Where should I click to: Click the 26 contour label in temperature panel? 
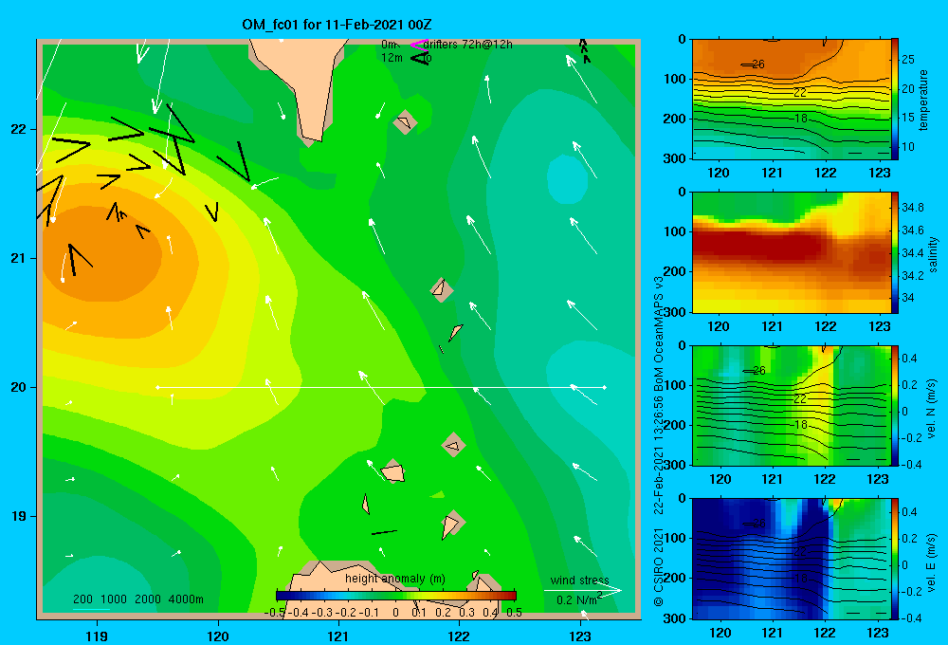click(x=758, y=64)
